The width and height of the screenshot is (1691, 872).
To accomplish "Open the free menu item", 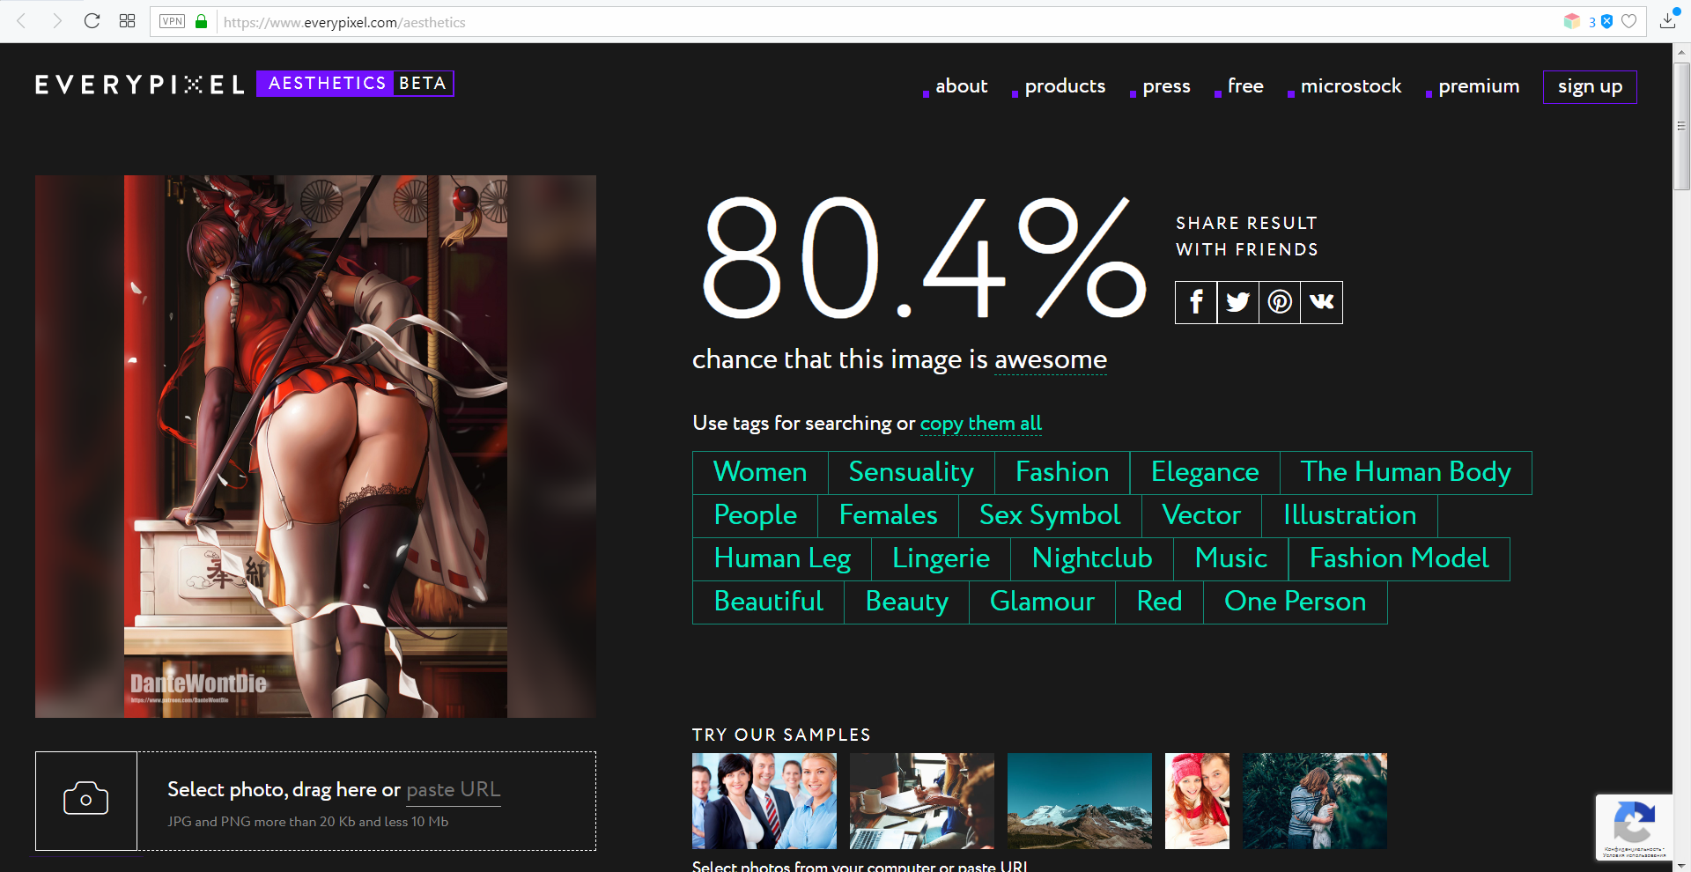I will point(1245,86).
